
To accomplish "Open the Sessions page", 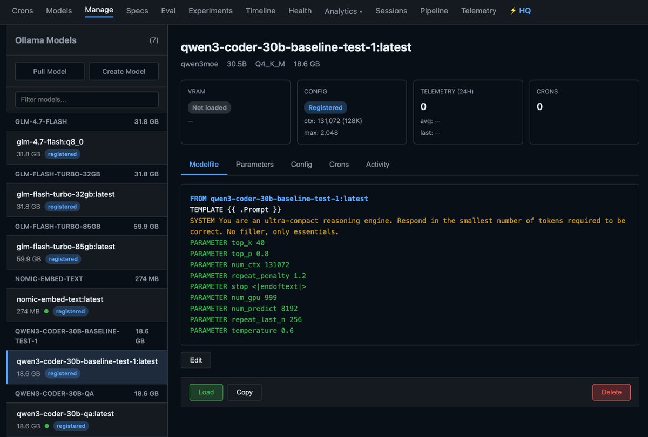I will click(x=391, y=11).
